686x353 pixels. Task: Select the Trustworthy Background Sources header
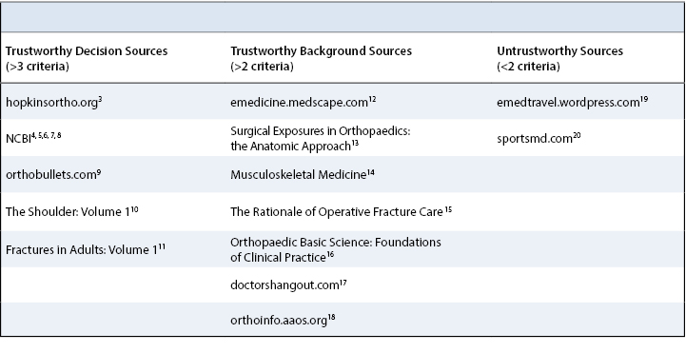click(x=322, y=58)
